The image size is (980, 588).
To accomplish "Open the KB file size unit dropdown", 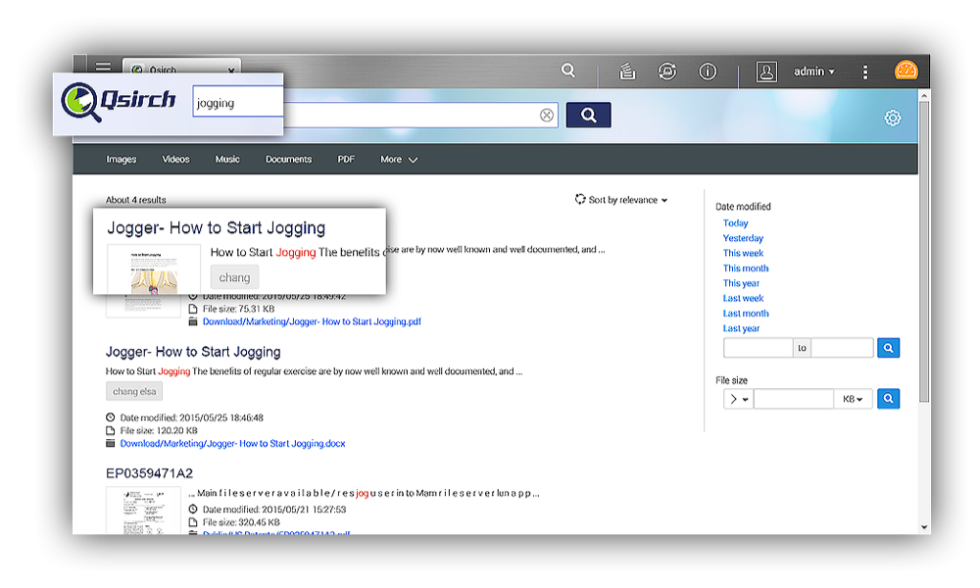I will [853, 399].
